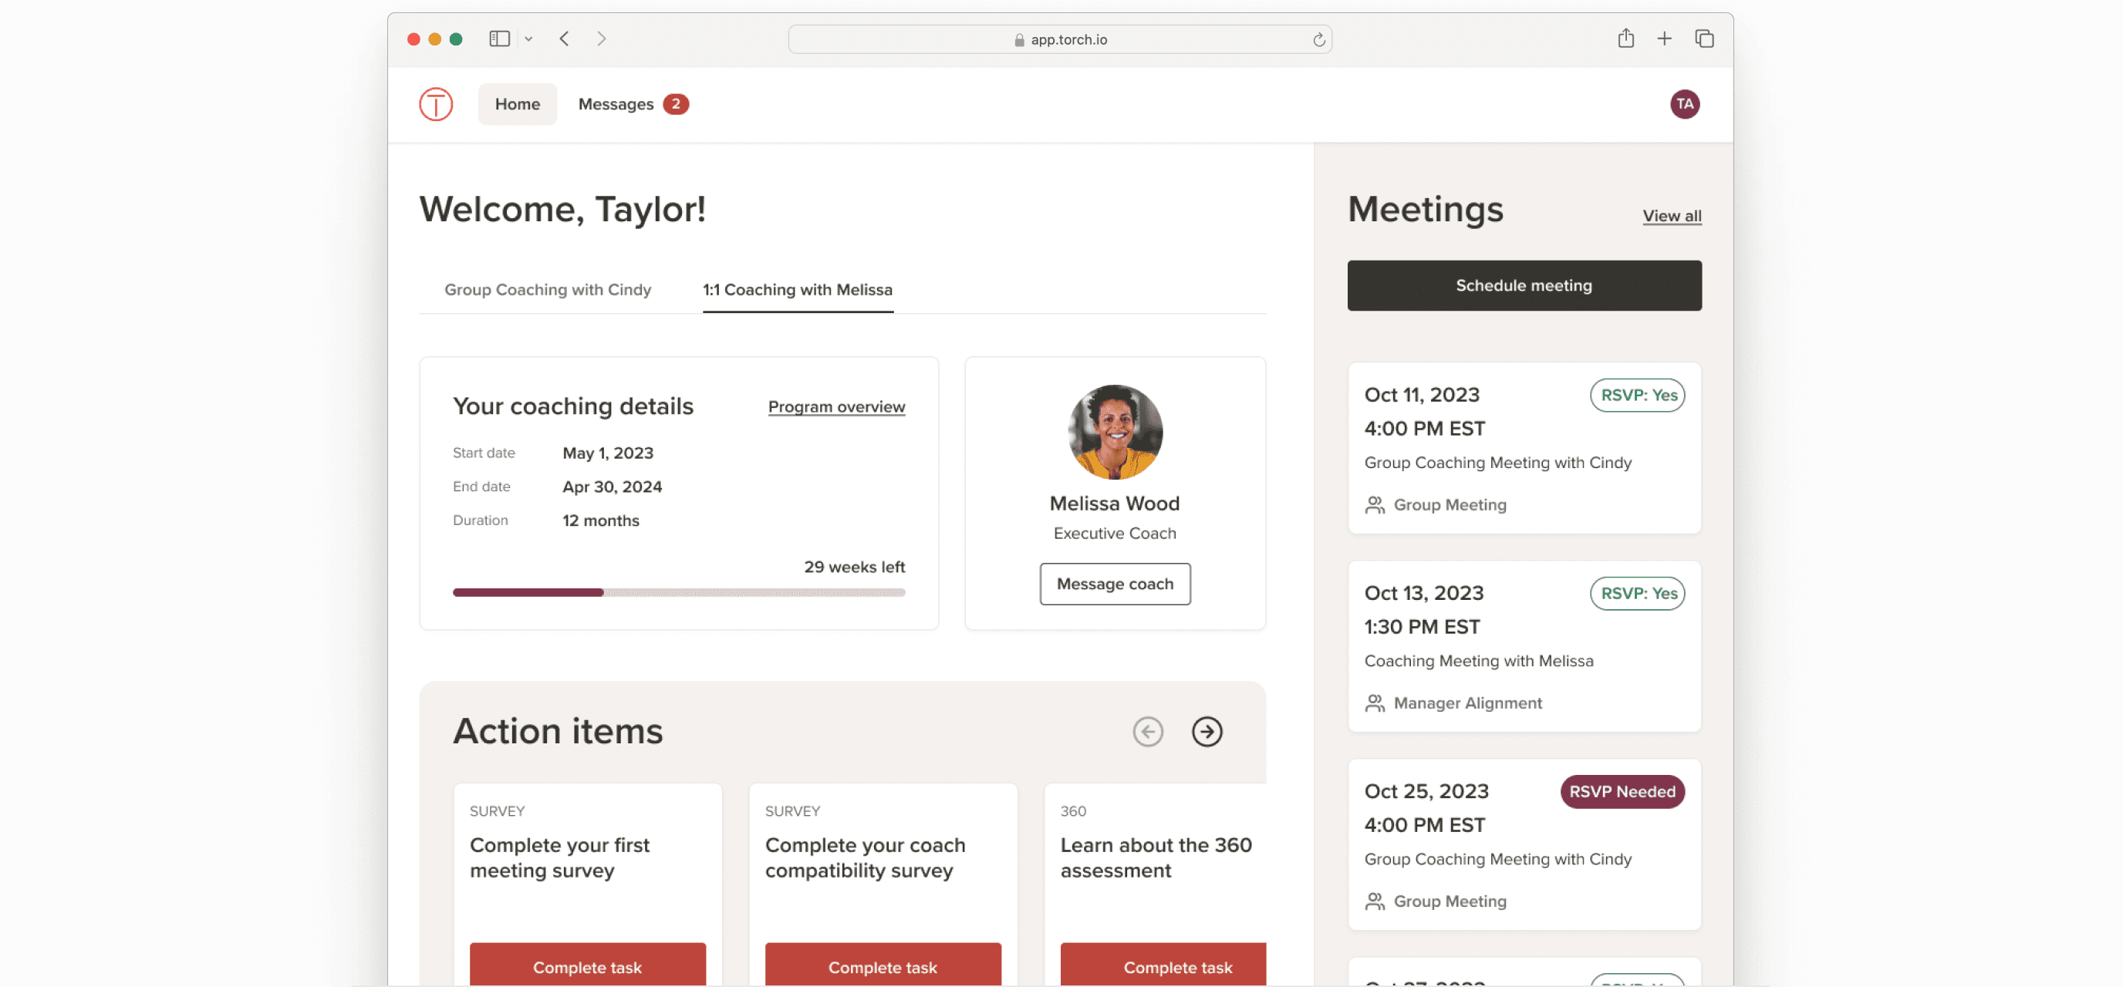Click the browser share icon
2123x987 pixels.
pos(1625,38)
